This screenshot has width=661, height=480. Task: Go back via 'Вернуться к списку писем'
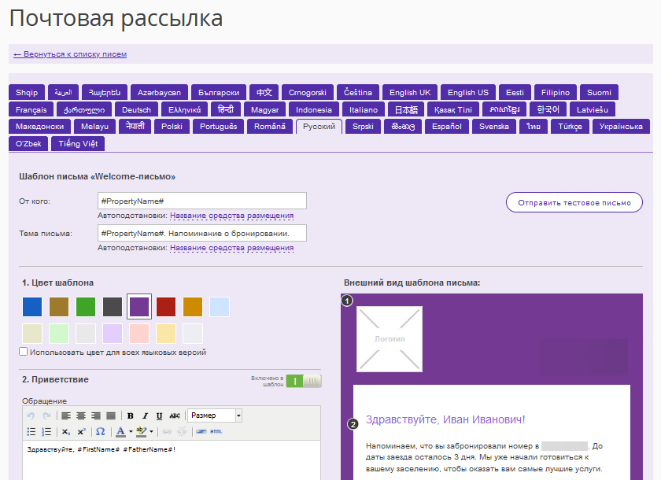pyautogui.click(x=70, y=54)
